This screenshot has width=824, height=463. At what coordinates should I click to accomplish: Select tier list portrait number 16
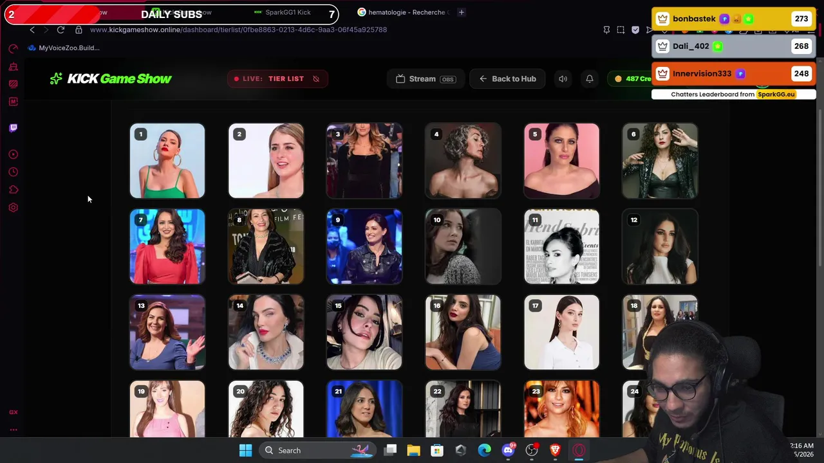tap(463, 332)
